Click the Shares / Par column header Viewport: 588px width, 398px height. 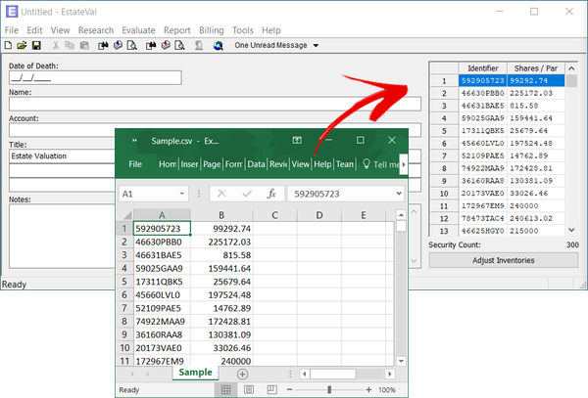pos(536,68)
